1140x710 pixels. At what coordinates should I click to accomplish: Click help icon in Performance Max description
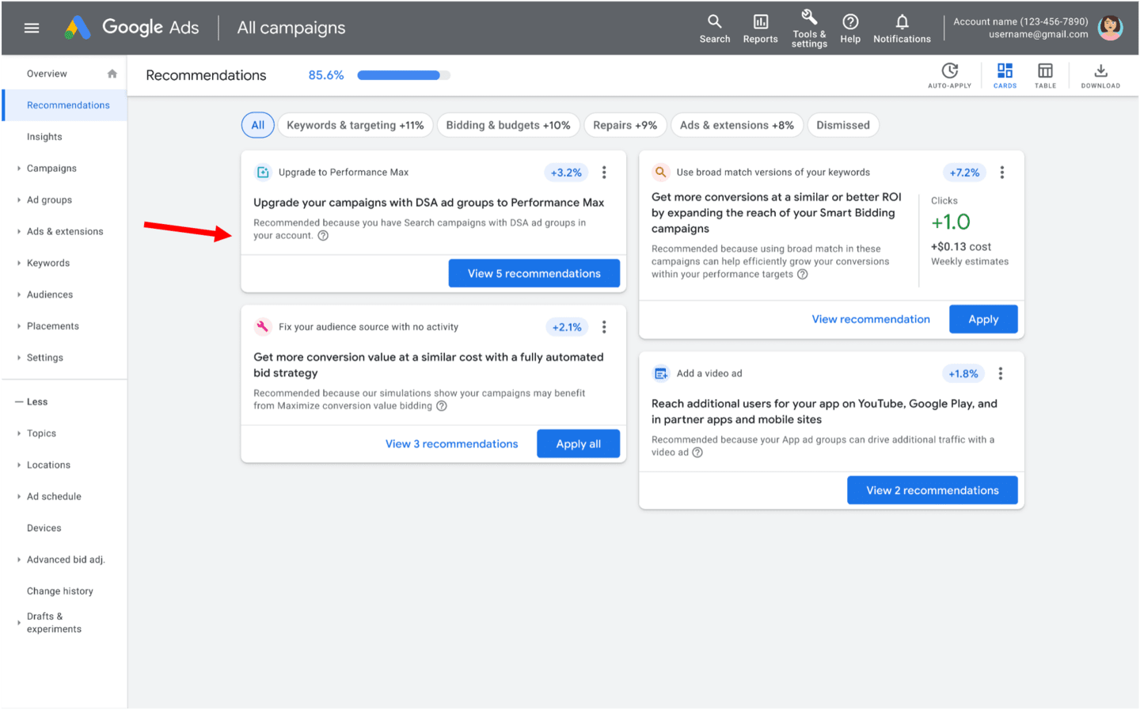tap(323, 236)
